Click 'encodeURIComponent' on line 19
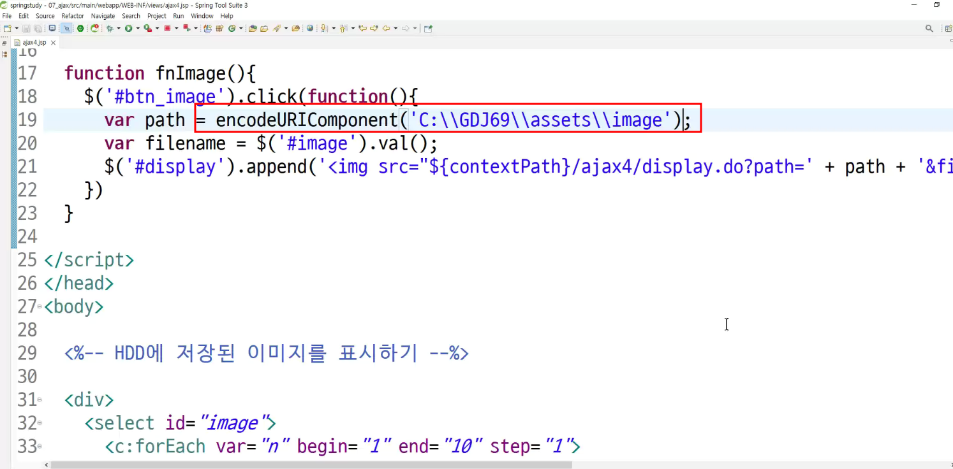Screen dimensions: 953x469 (x=306, y=120)
